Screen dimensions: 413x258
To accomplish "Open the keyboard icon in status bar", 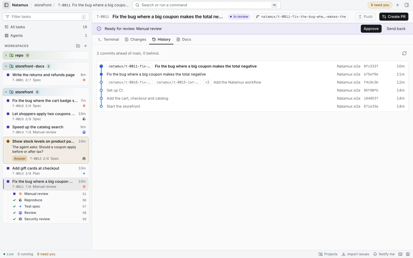I will coord(400,254).
